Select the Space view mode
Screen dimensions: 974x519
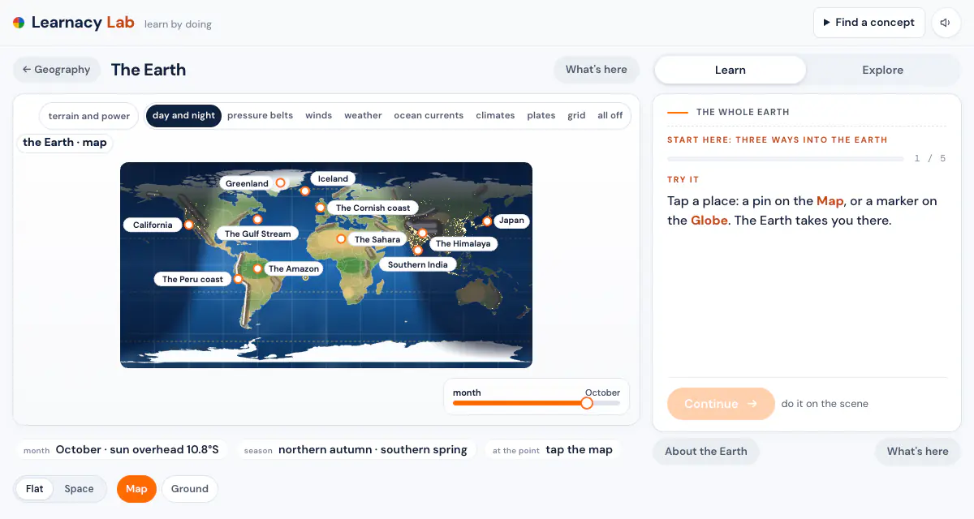[79, 489]
